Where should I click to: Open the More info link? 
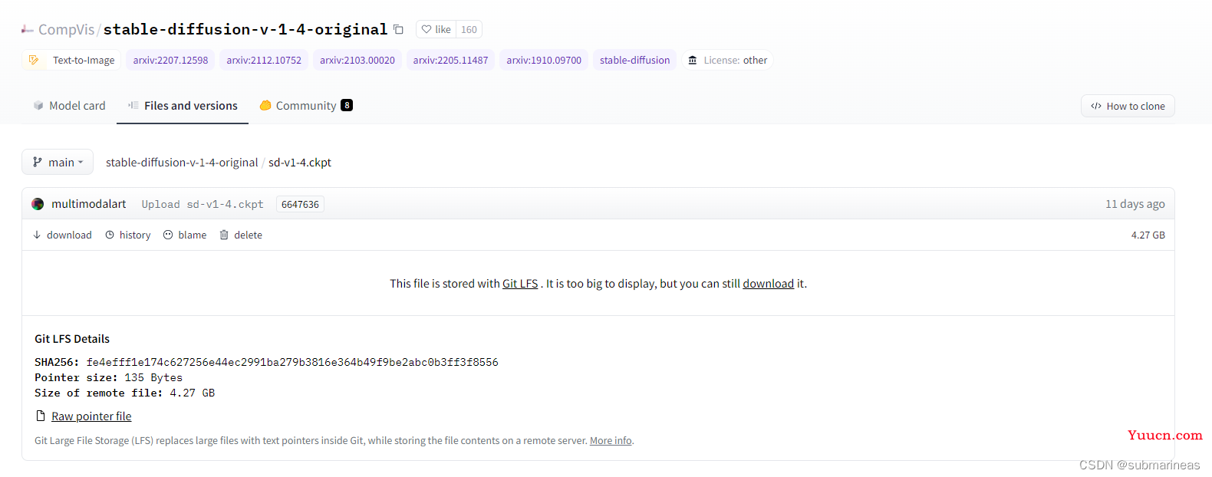pos(611,441)
